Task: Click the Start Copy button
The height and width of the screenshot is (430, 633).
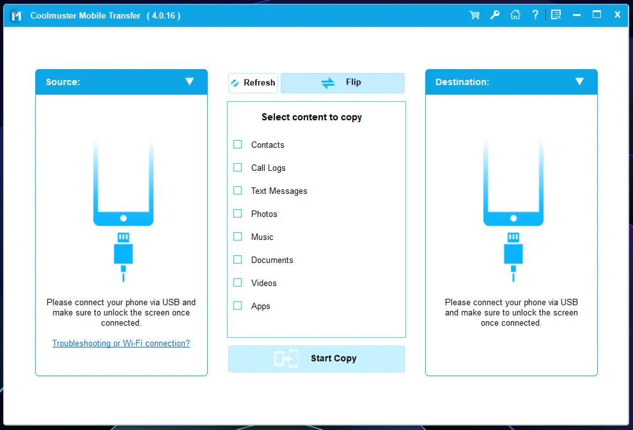Action: pos(316,359)
